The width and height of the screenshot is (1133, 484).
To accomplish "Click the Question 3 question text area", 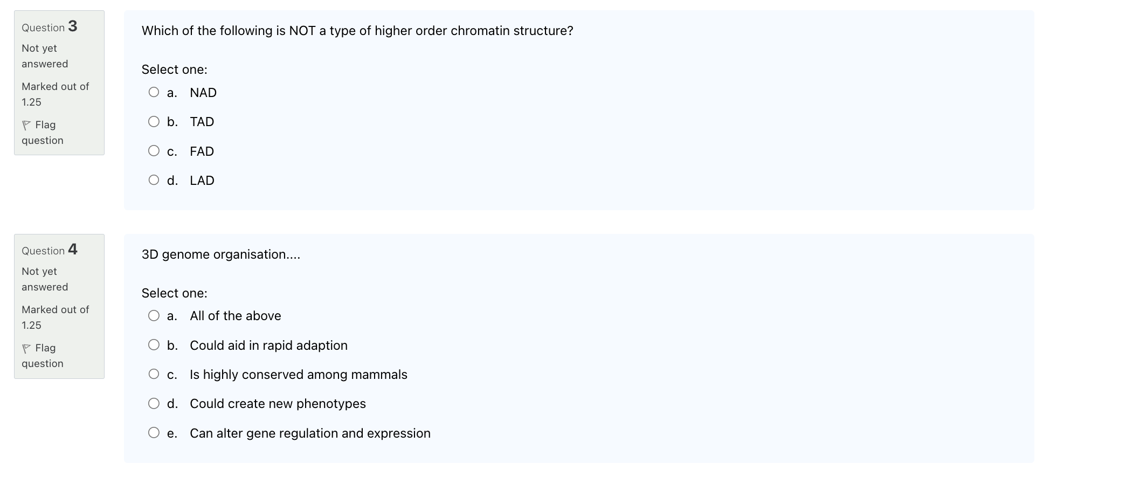I will pyautogui.click(x=356, y=31).
